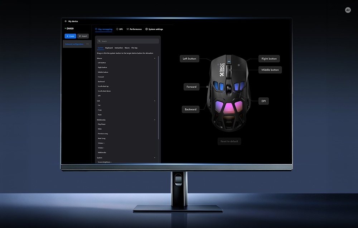This screenshot has width=358, height=228.
Task: Click the AI badge in corner
Action: (x=348, y=10)
